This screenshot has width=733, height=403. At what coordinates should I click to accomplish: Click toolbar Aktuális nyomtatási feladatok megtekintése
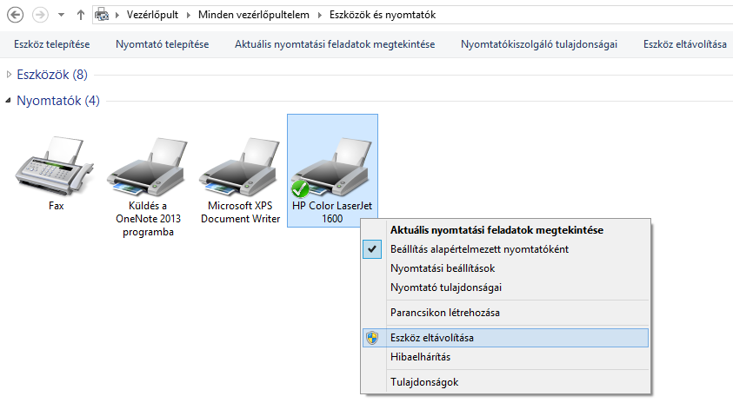tap(335, 44)
